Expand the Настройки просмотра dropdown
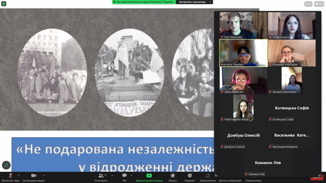The height and width of the screenshot is (183, 326). pyautogui.click(x=195, y=2)
